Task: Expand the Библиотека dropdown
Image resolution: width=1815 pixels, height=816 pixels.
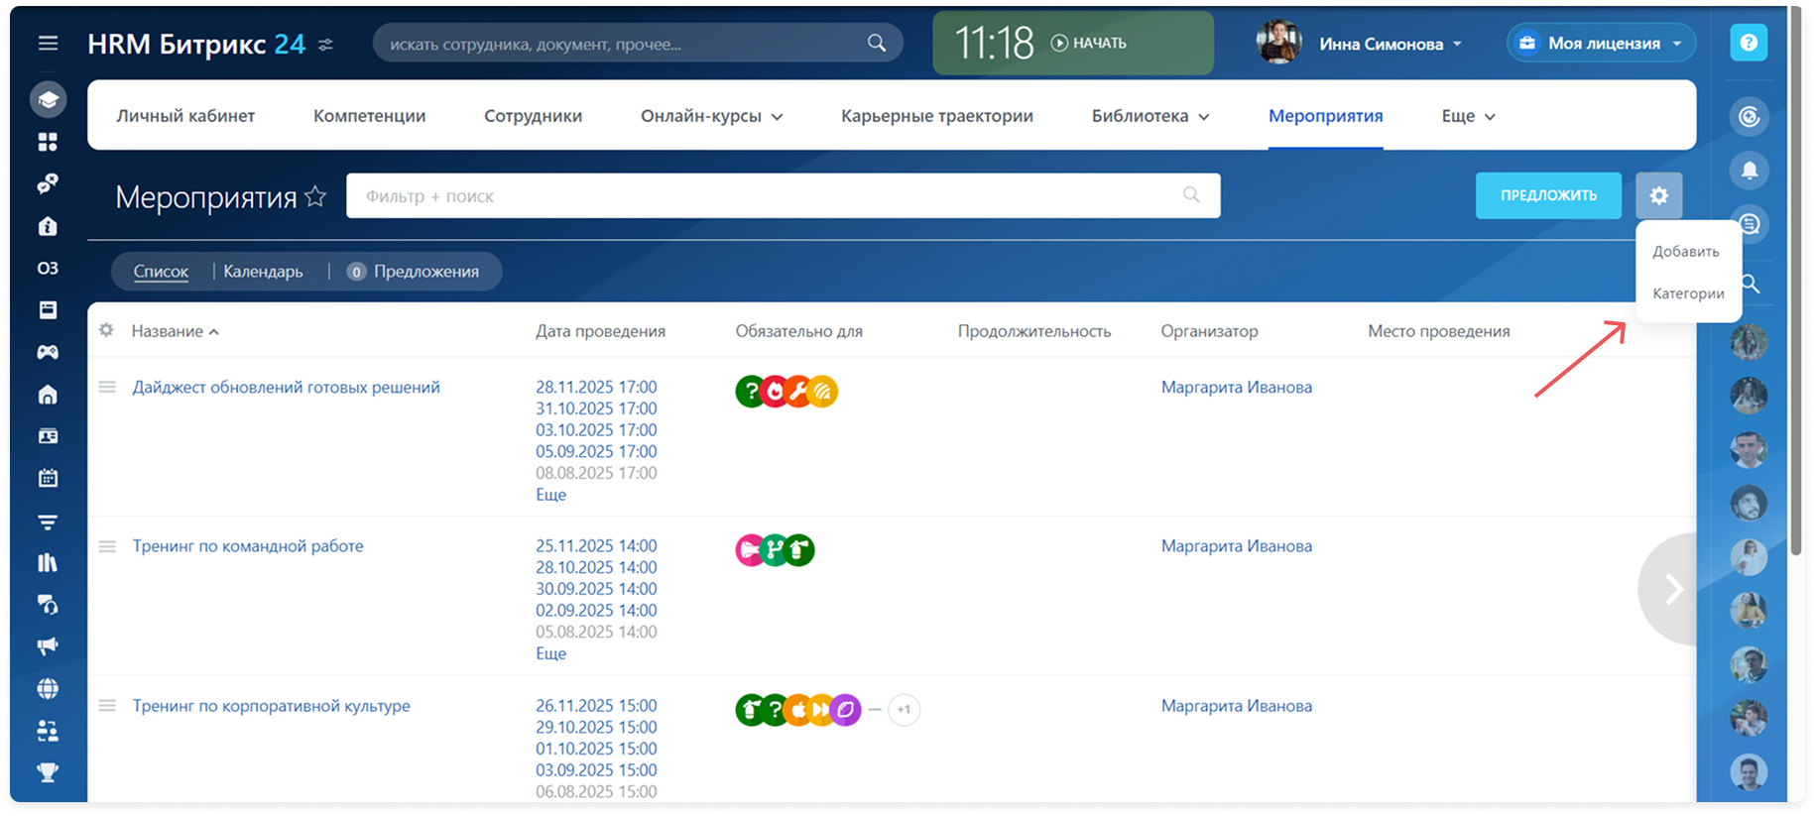Action: tap(1149, 116)
